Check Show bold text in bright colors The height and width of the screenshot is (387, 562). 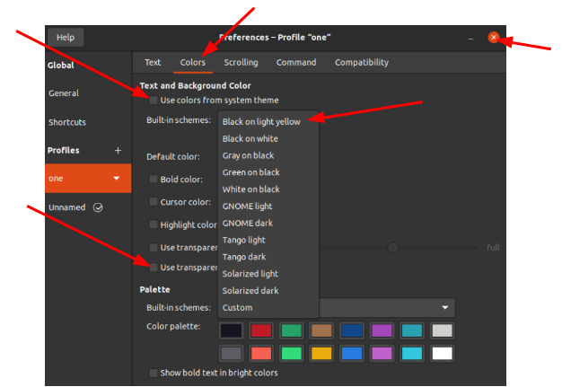pyautogui.click(x=154, y=373)
